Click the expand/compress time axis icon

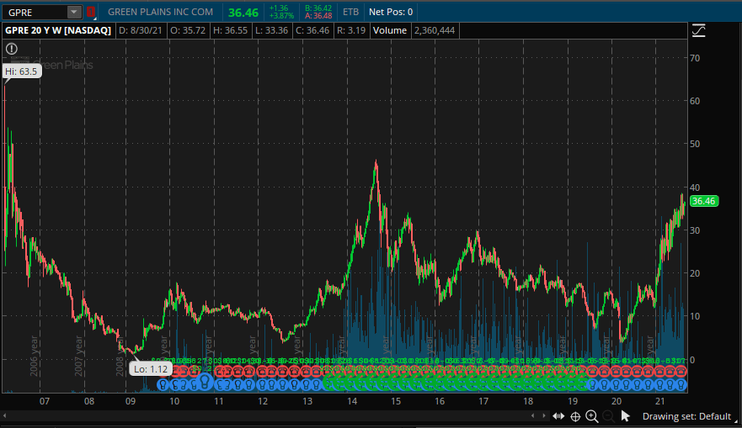click(558, 416)
